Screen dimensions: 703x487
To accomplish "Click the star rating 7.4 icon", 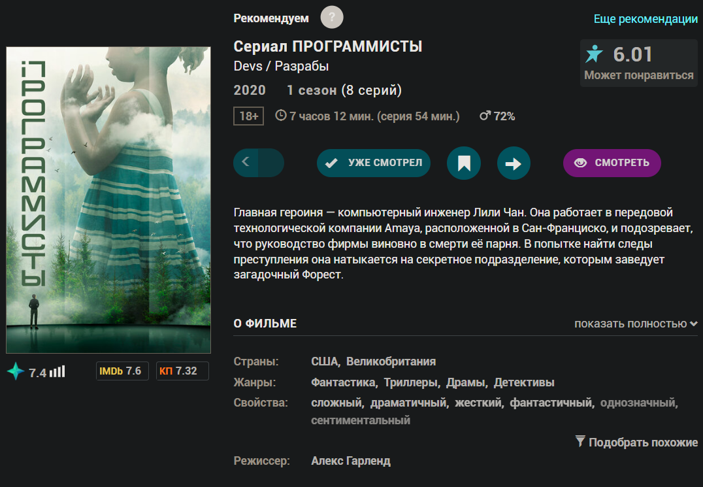I will pyautogui.click(x=16, y=372).
